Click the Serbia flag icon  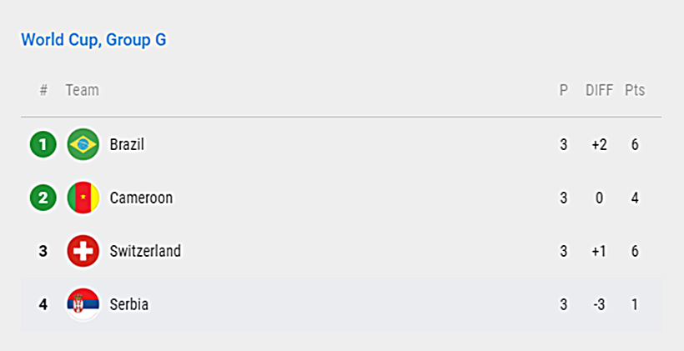pos(83,304)
